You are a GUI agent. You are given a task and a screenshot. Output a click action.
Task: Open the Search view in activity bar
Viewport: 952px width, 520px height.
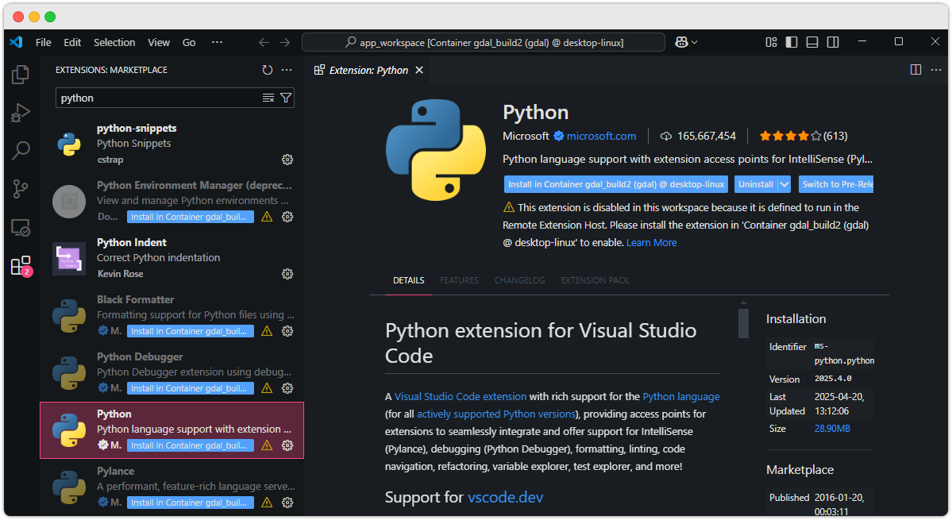(x=21, y=151)
